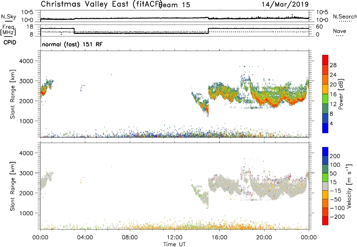357x247 pixels.
Task: Select the CPID label
Action: click(x=10, y=42)
